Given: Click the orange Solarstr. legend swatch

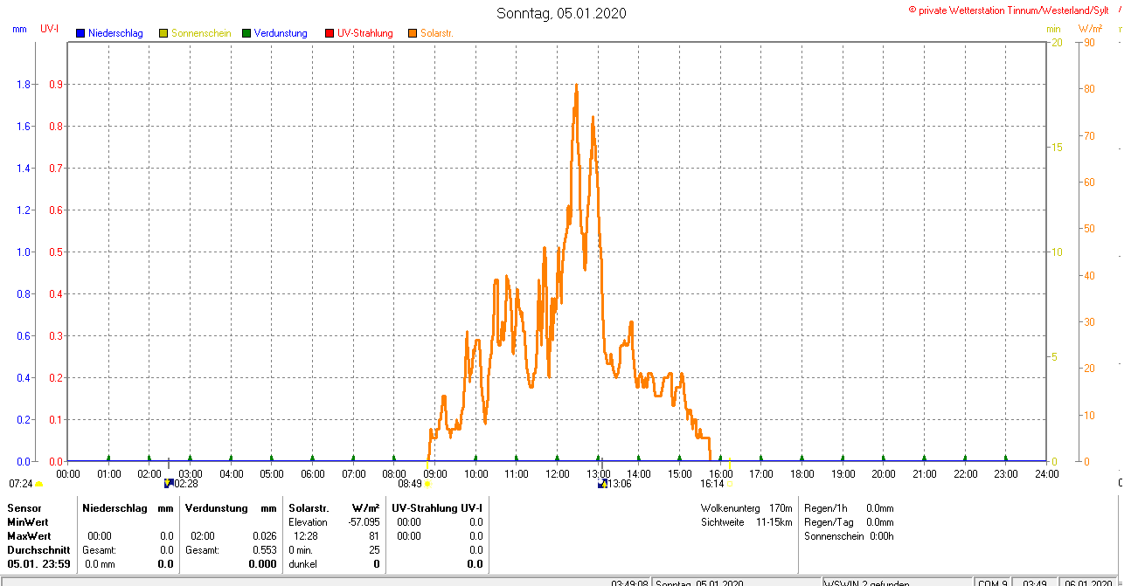Looking at the screenshot, I should (413, 33).
